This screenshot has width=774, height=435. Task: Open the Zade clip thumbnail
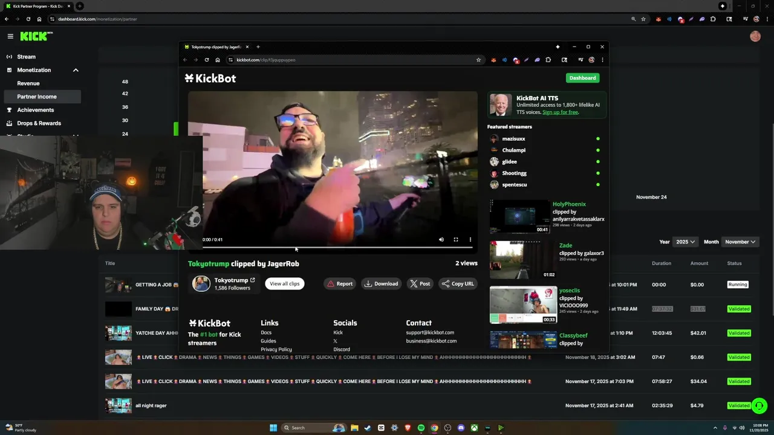click(x=523, y=260)
